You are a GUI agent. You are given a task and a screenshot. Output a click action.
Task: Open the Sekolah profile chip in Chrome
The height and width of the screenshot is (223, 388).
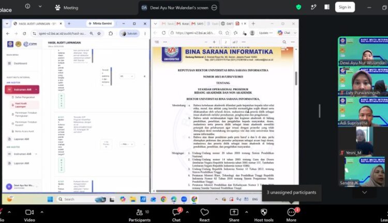point(129,34)
